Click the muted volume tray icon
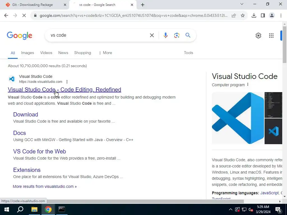Screen dimensions: 287x215 (x=251, y=209)
